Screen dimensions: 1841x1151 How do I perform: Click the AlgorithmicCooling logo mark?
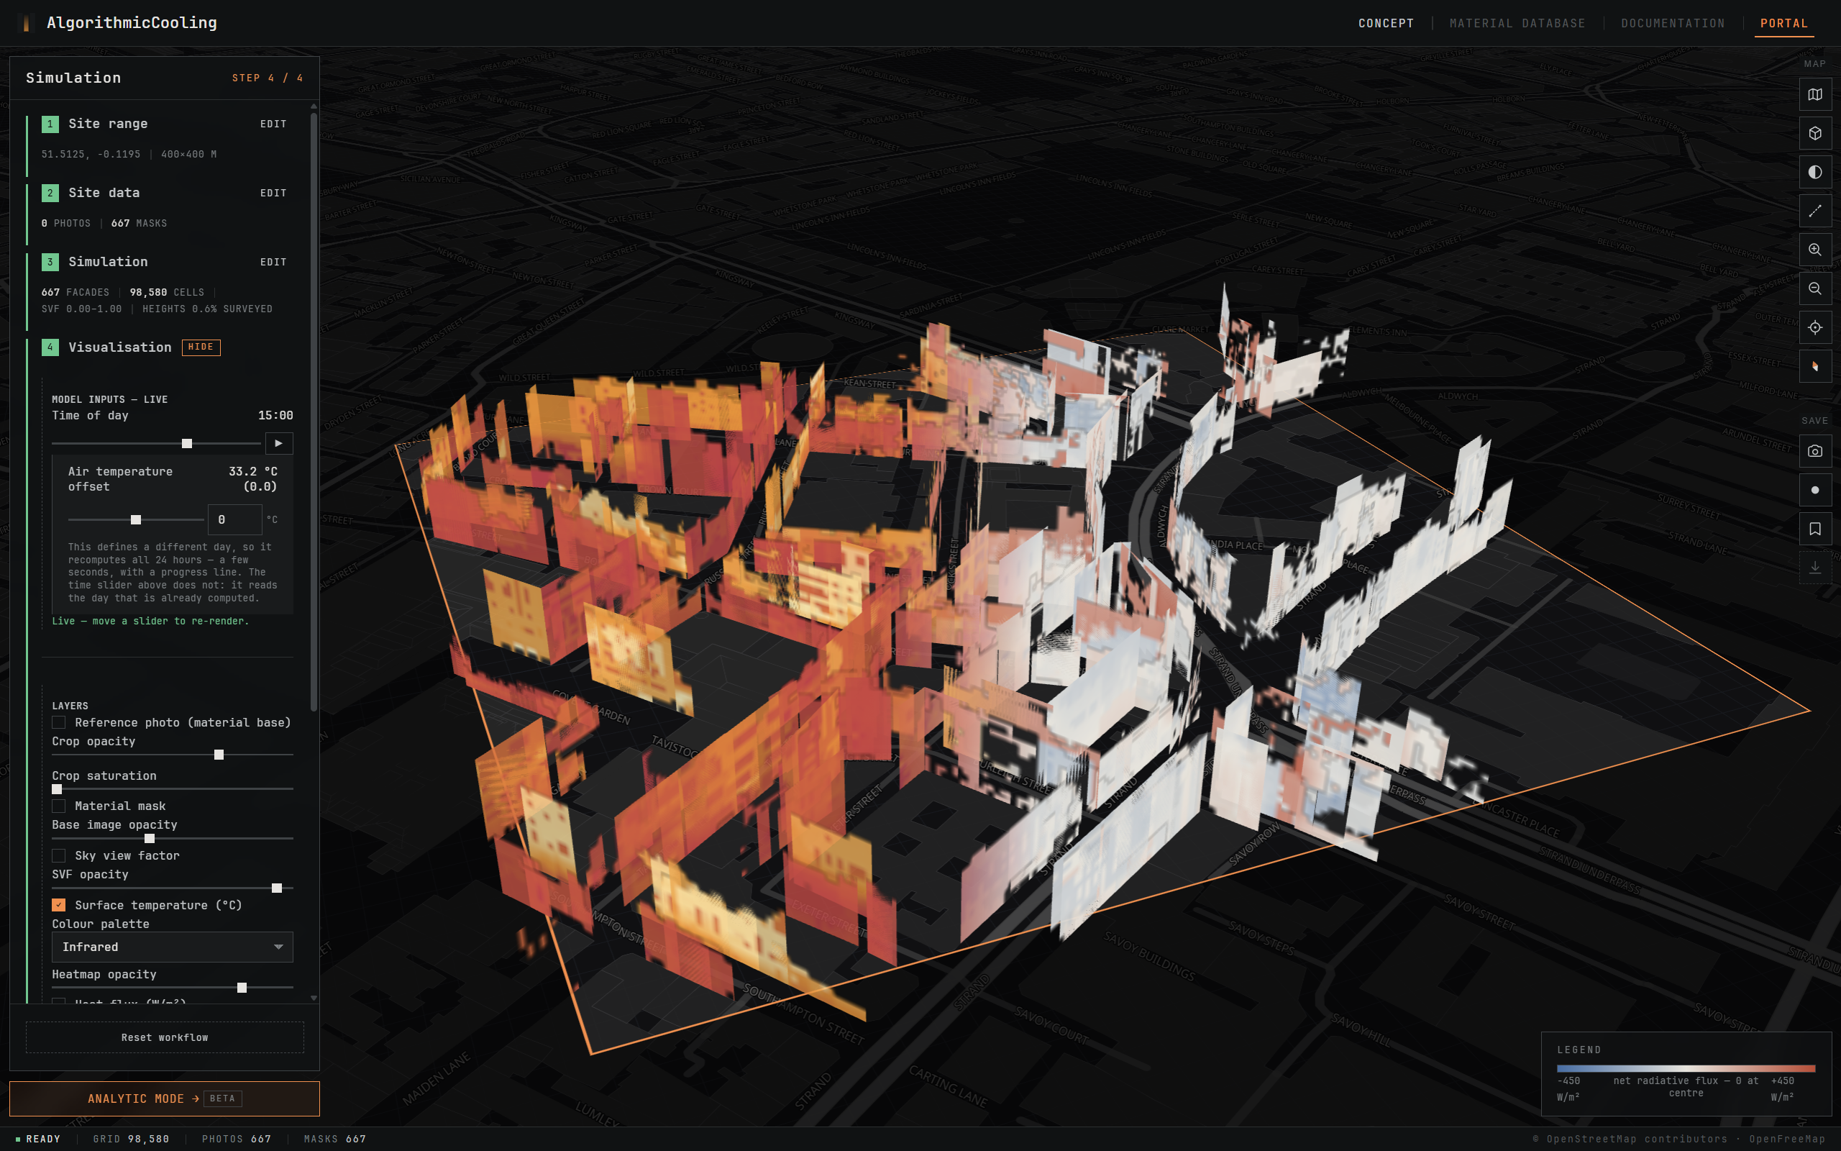[27, 24]
